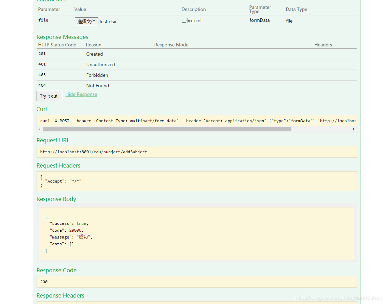The width and height of the screenshot is (385, 304).
Task: Click the Value column header
Action: click(x=80, y=9)
